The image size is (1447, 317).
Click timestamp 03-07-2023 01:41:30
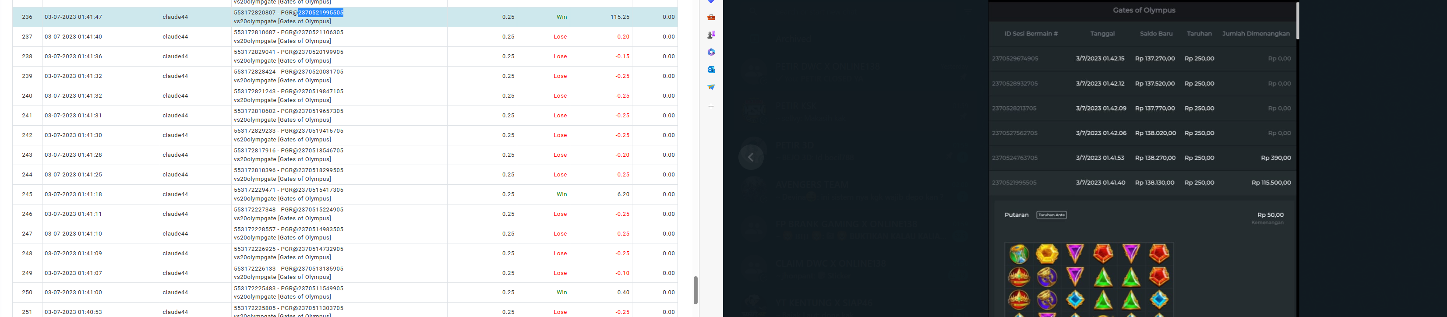[73, 135]
